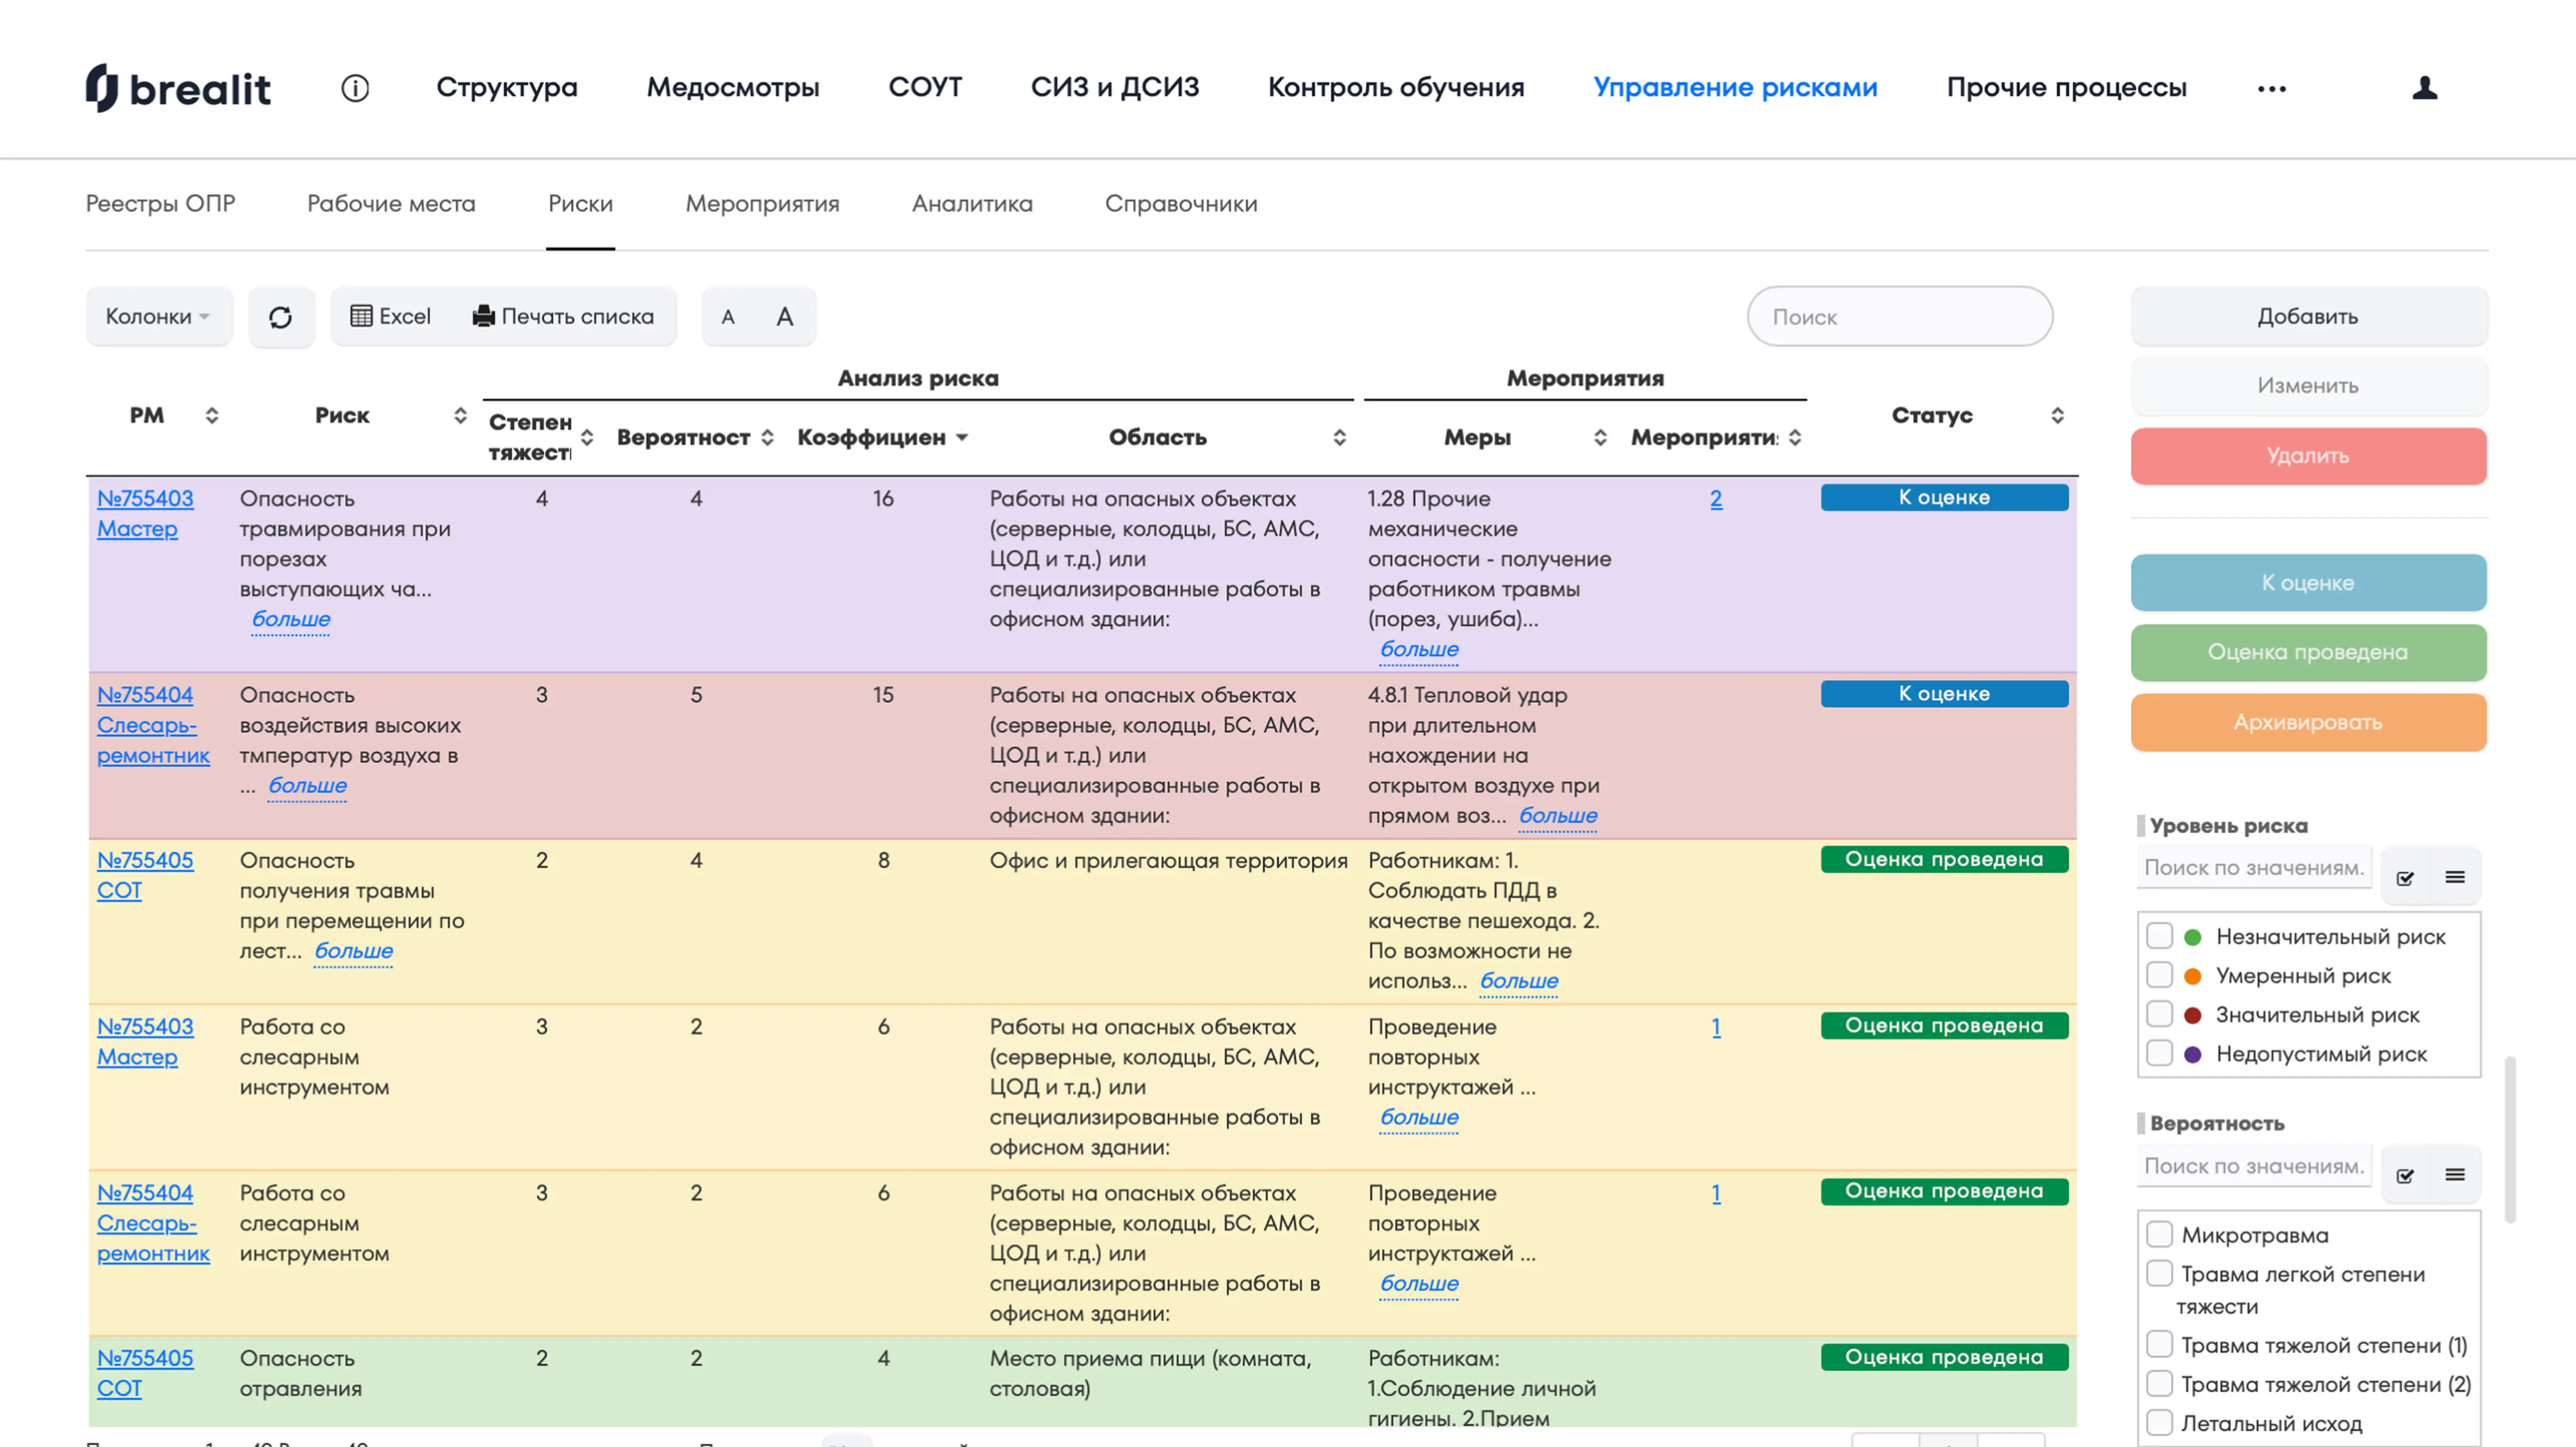
Task: Open the user profile icon
Action: (x=2424, y=88)
